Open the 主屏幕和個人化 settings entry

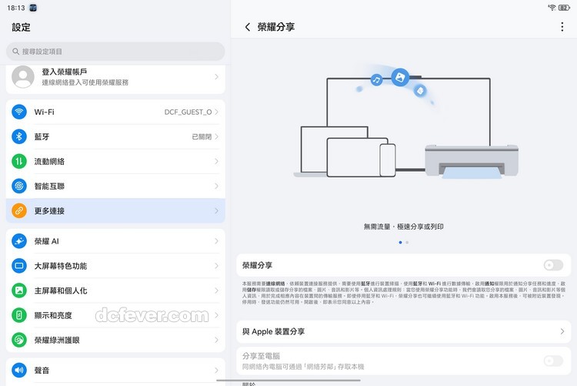(x=115, y=290)
